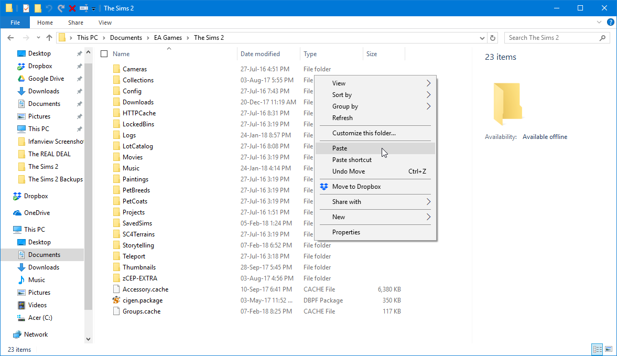
Task: Select the Accessory.cache file
Action: coord(145,289)
